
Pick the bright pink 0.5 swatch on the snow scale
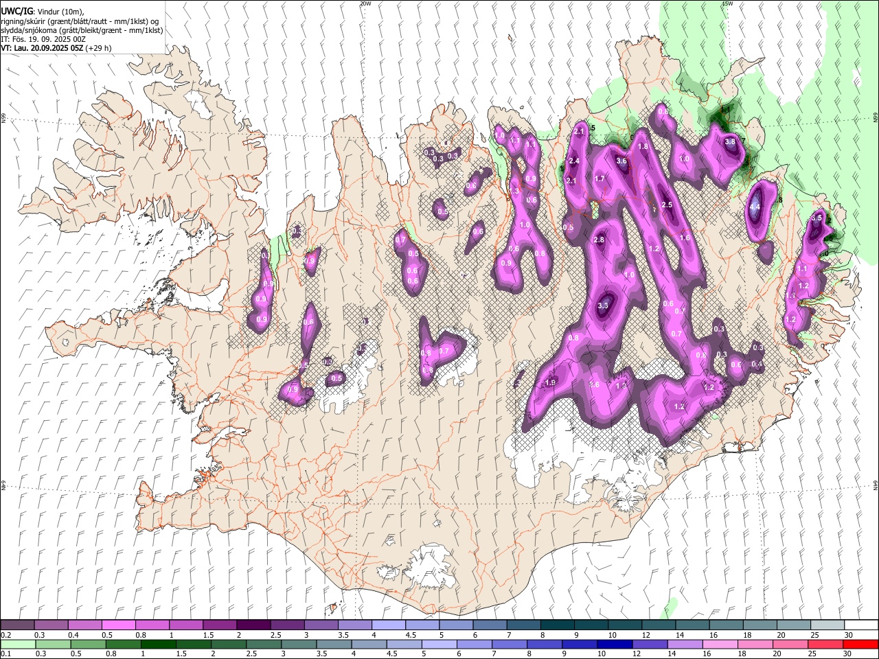pos(118,625)
